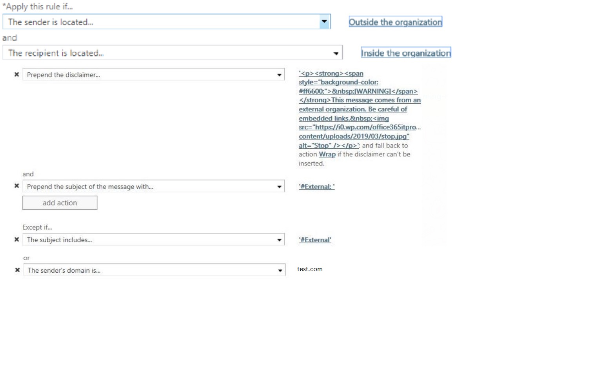
Task: Click the test.com domain value
Action: pyautogui.click(x=310, y=269)
